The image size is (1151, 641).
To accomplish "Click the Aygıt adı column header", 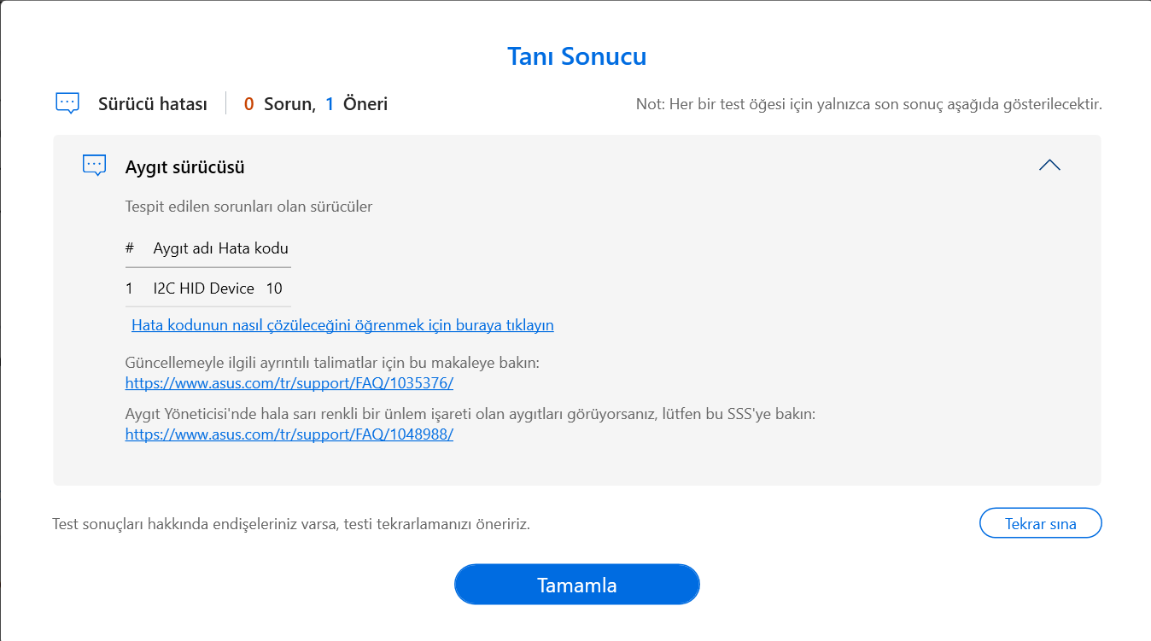I will 184,248.
